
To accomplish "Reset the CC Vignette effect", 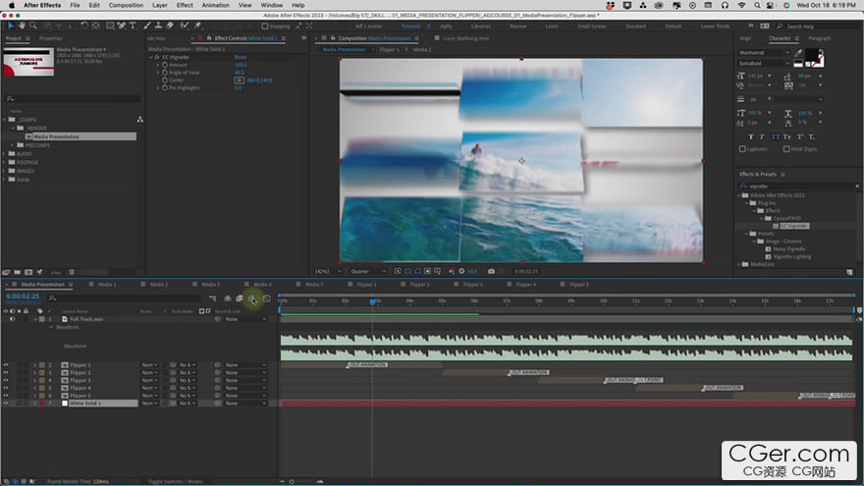I will [241, 57].
